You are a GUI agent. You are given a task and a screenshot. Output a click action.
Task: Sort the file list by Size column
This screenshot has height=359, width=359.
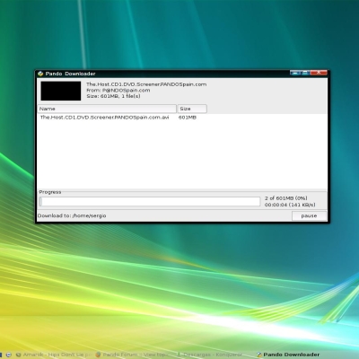(x=192, y=109)
